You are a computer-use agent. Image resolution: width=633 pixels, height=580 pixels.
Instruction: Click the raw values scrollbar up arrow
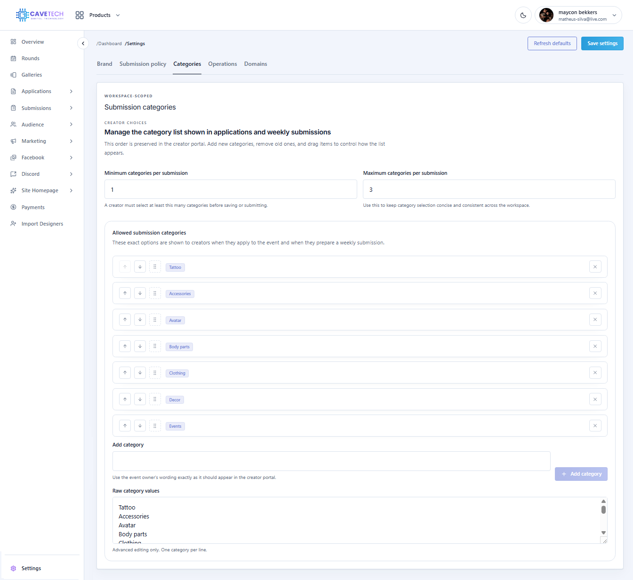point(603,501)
